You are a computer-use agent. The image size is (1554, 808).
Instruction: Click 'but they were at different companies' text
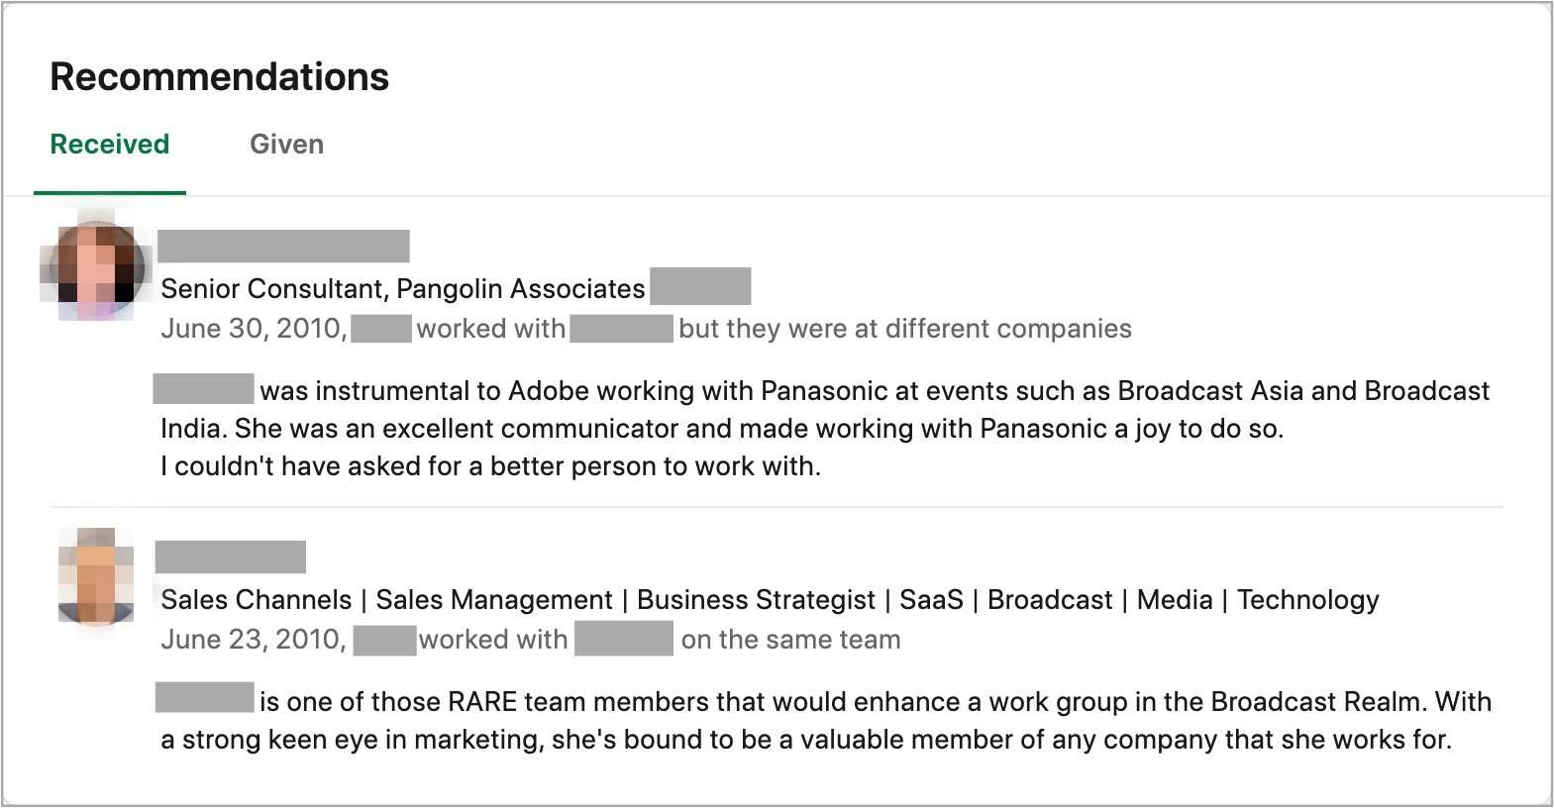tap(904, 329)
